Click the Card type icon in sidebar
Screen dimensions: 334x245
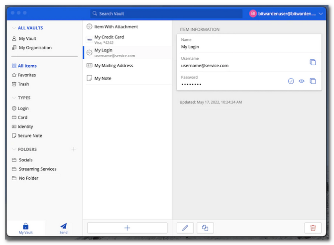coord(14,118)
